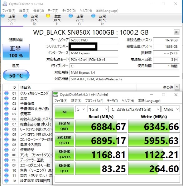The height and width of the screenshot is (186, 183).
Task: Click status dot for ID 05 使用率 row
Action: [x=7, y=114]
